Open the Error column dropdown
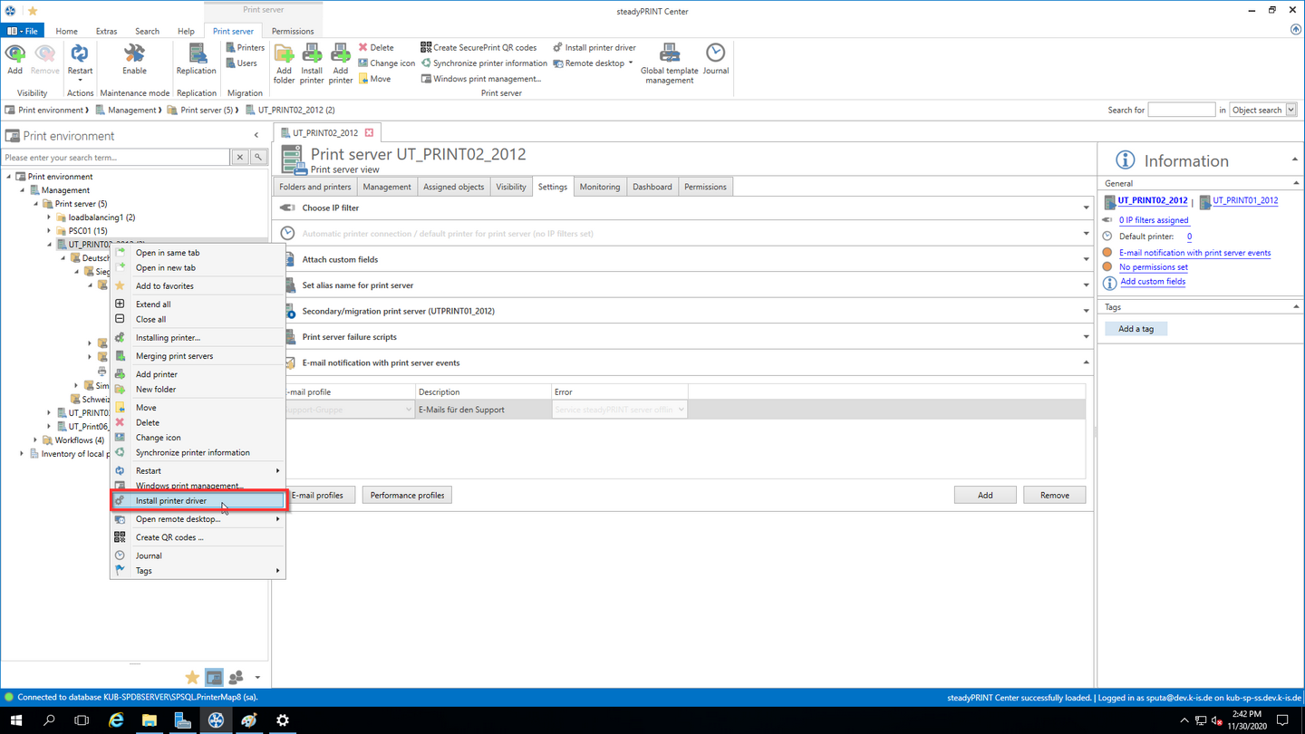The image size is (1305, 734). (681, 410)
